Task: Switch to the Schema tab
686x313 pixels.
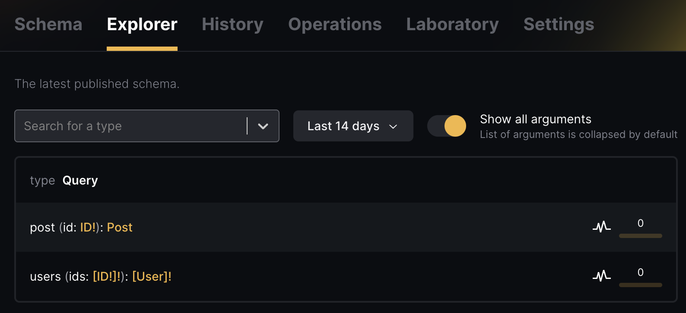Action: point(48,25)
